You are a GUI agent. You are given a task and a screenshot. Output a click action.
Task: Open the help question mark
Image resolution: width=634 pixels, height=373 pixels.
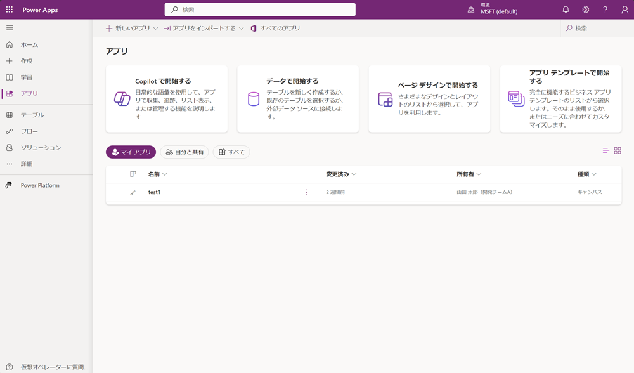click(605, 10)
